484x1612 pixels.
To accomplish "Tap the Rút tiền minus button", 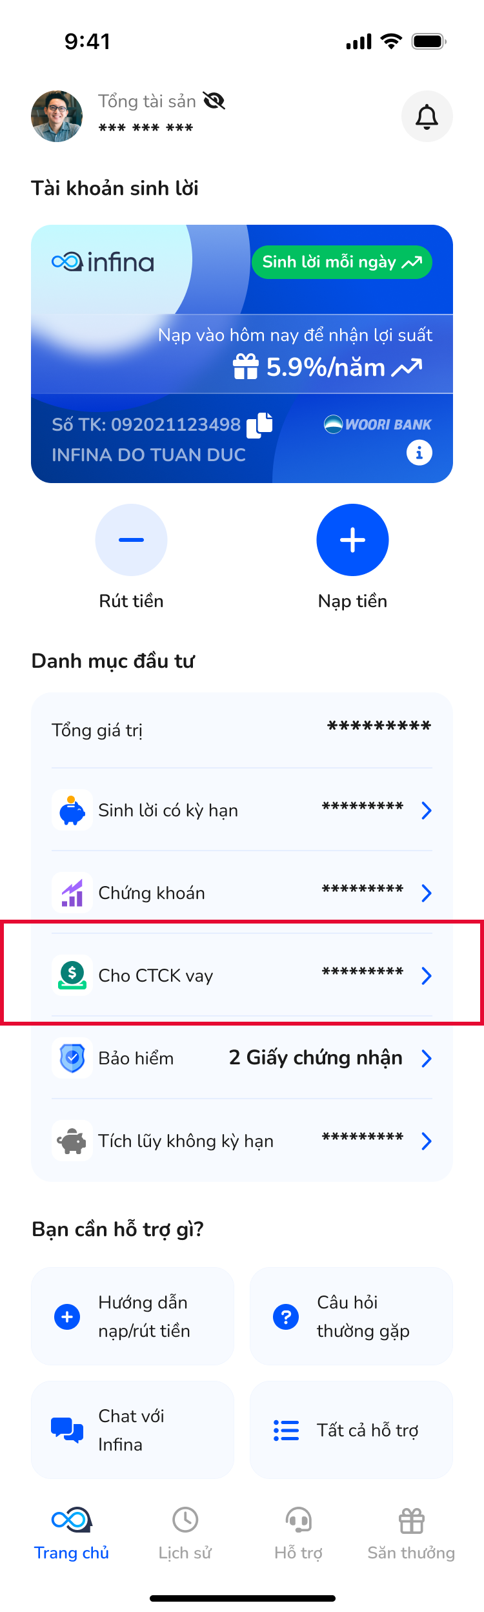I will (x=131, y=540).
